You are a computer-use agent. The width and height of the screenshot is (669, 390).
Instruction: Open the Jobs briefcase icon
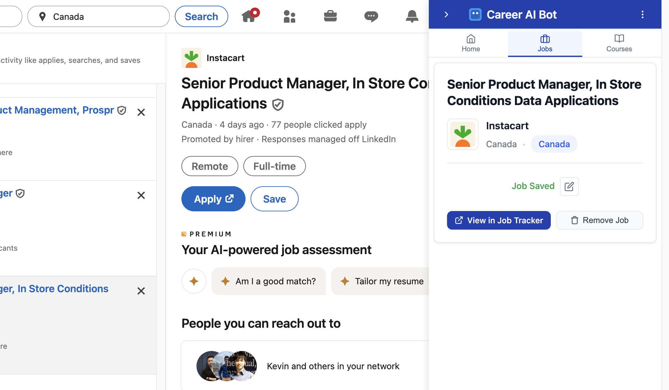[330, 16]
